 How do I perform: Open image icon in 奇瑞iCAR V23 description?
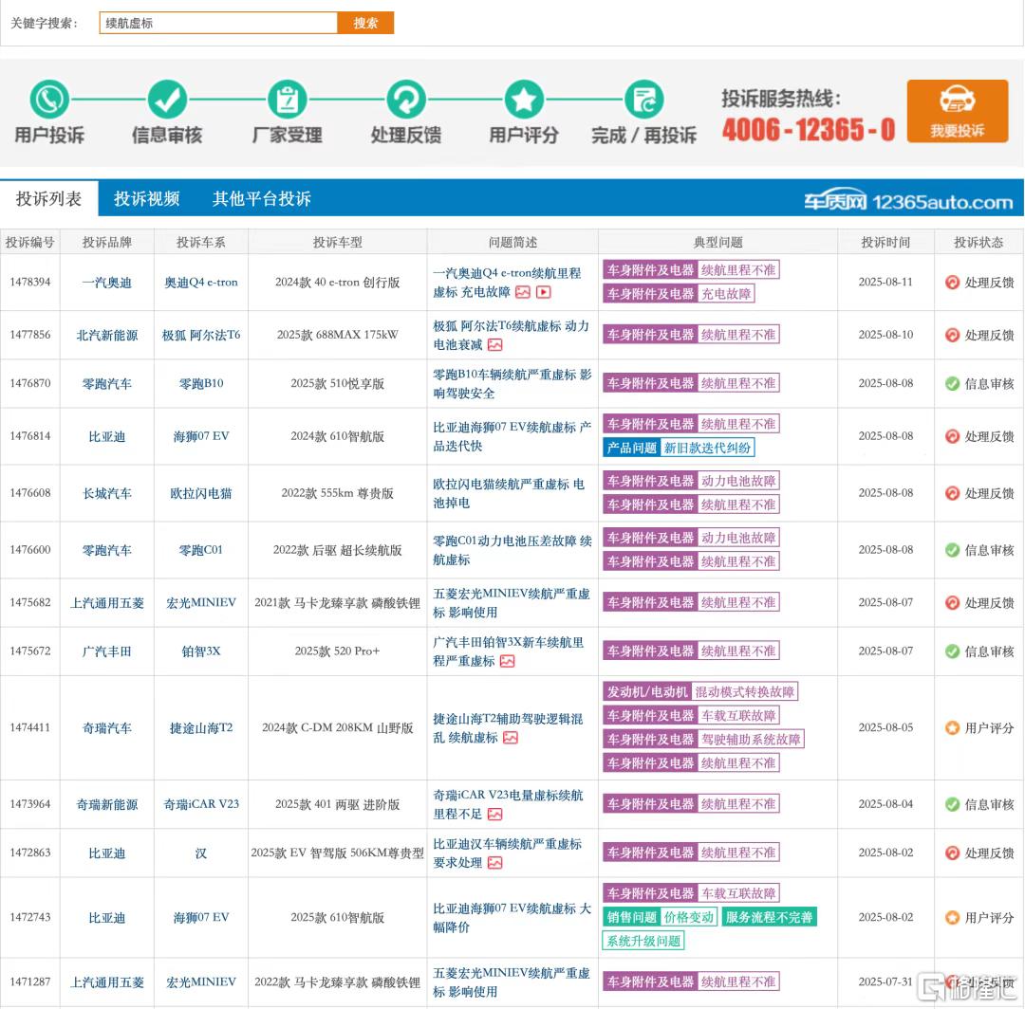[x=494, y=815]
